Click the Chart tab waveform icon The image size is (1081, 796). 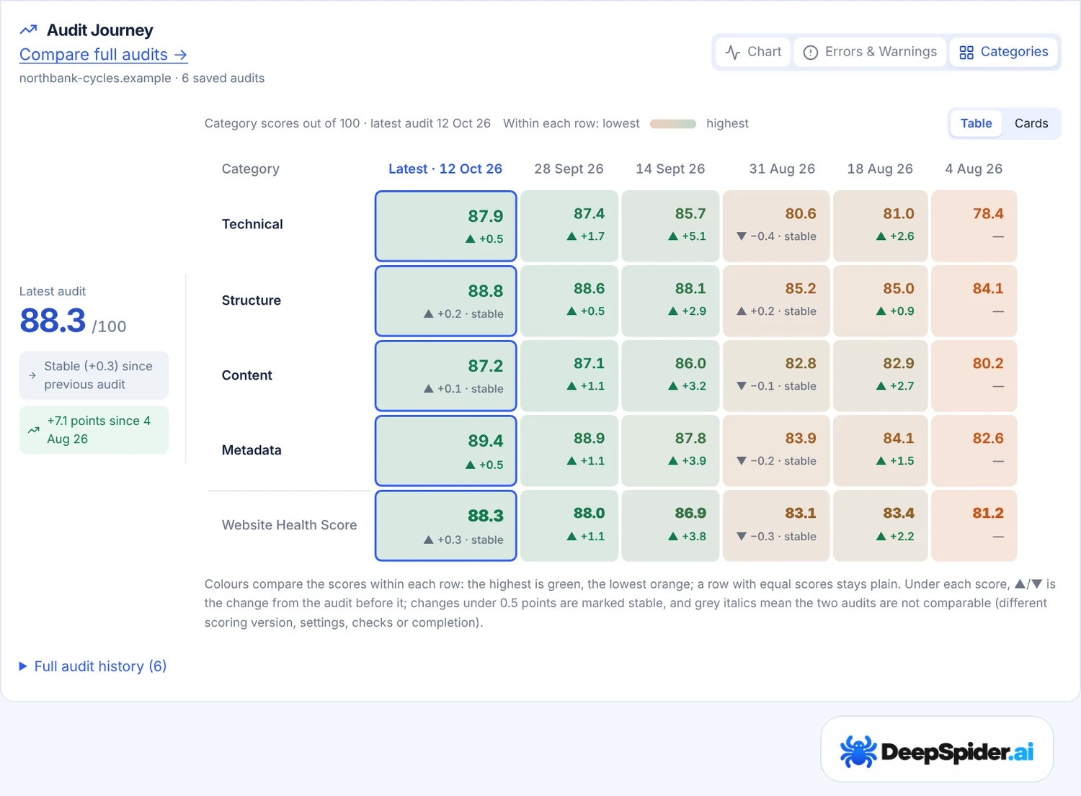[733, 53]
